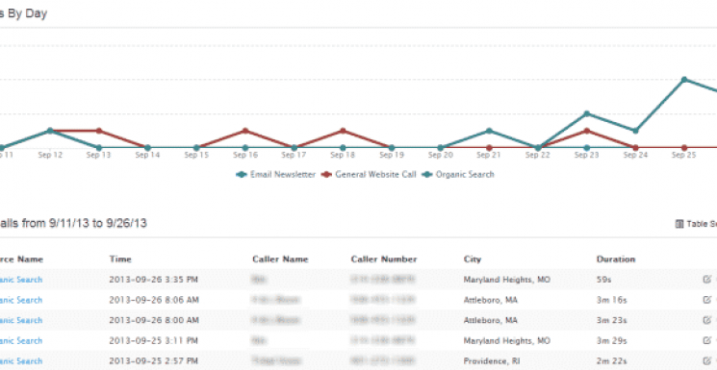Open the Organic Search link in the 8:06 AM row
Screen dimensions: 717x370
pyautogui.click(x=20, y=300)
